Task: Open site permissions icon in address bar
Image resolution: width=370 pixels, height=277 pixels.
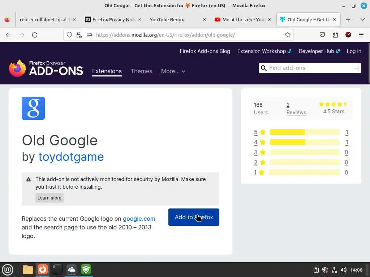Action: pos(90,35)
